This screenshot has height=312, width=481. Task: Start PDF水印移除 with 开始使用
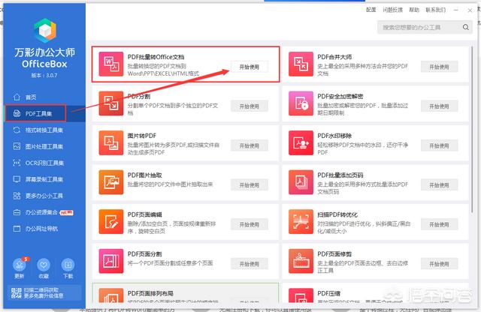click(439, 145)
